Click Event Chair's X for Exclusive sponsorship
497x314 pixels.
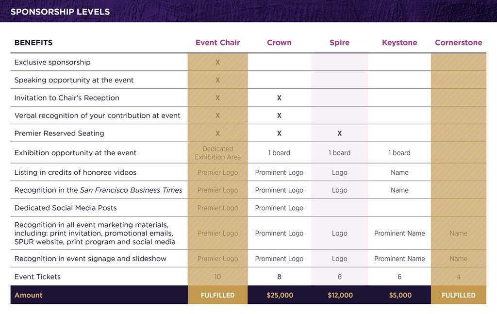(217, 63)
